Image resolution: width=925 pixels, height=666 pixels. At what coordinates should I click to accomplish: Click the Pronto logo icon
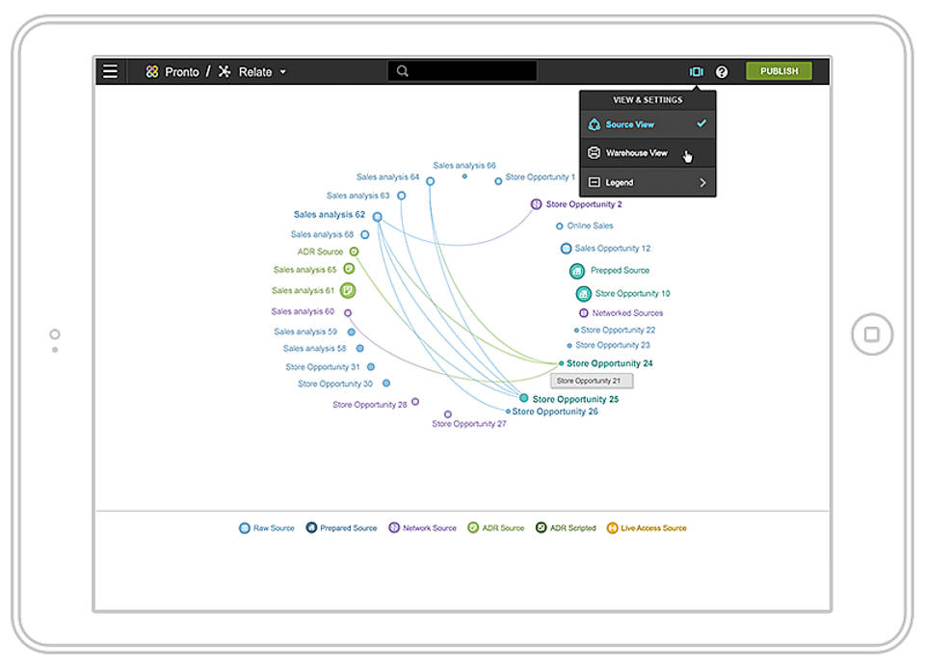coord(151,71)
